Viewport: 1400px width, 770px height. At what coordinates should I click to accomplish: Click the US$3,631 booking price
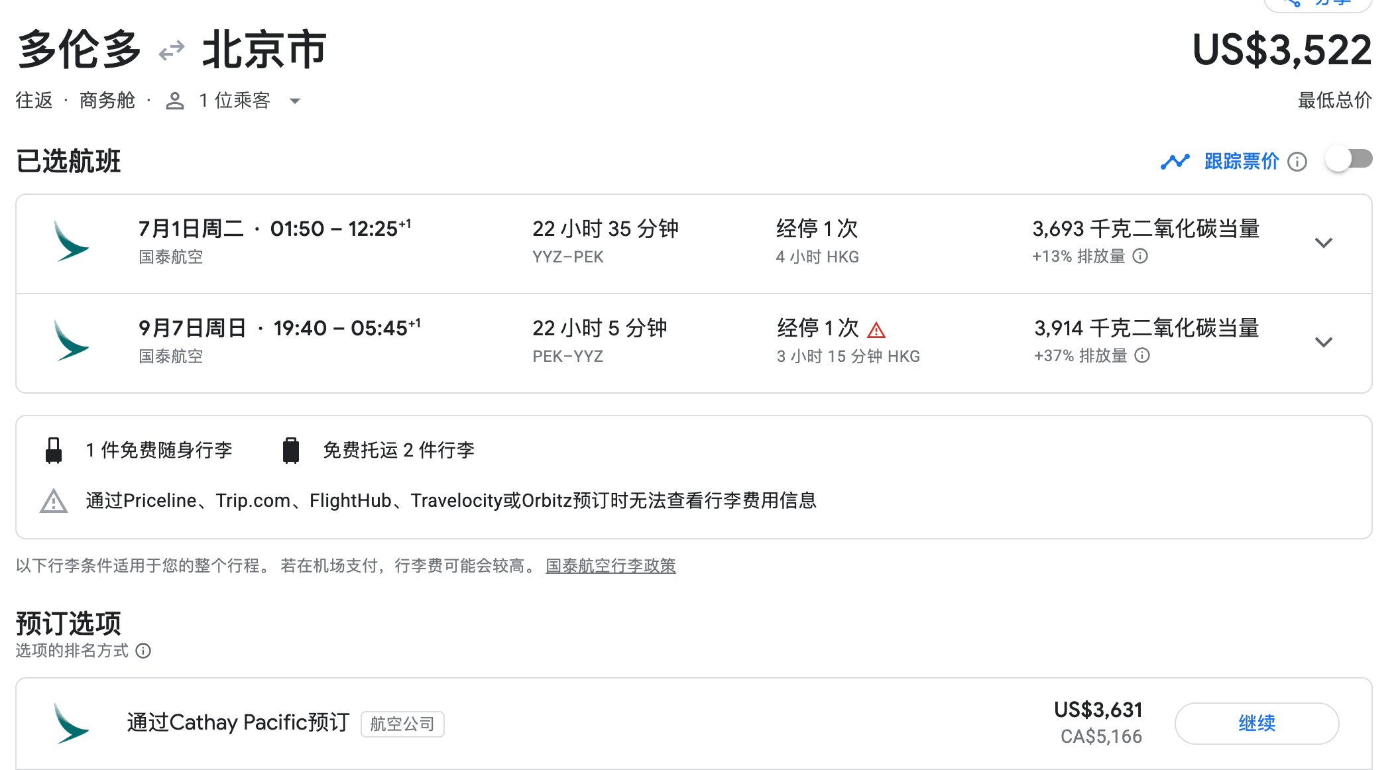[x=1098, y=710]
